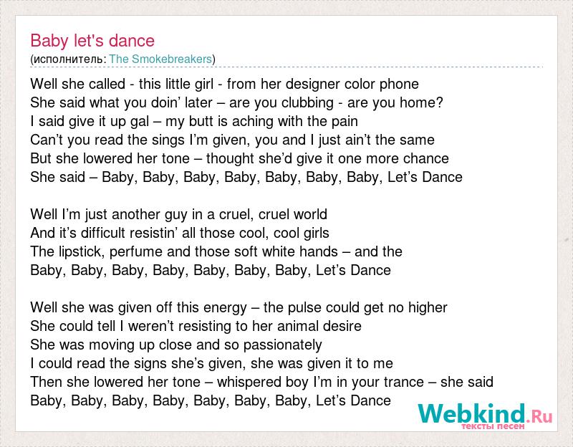Viewport: 573px width, 447px height.
Task: Open The Smokebreakers artist link
Action: pyautogui.click(x=160, y=59)
